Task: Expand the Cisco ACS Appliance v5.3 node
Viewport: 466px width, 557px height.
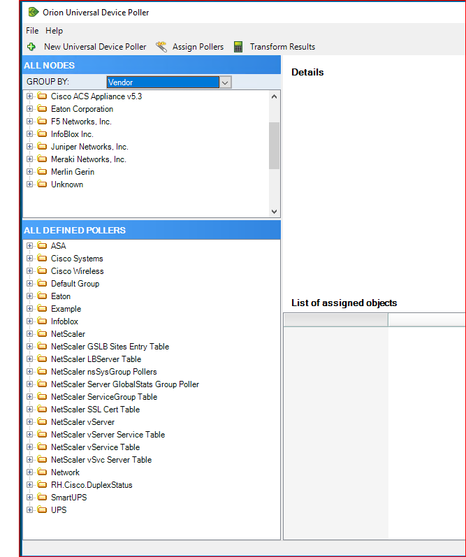Action: pos(29,96)
